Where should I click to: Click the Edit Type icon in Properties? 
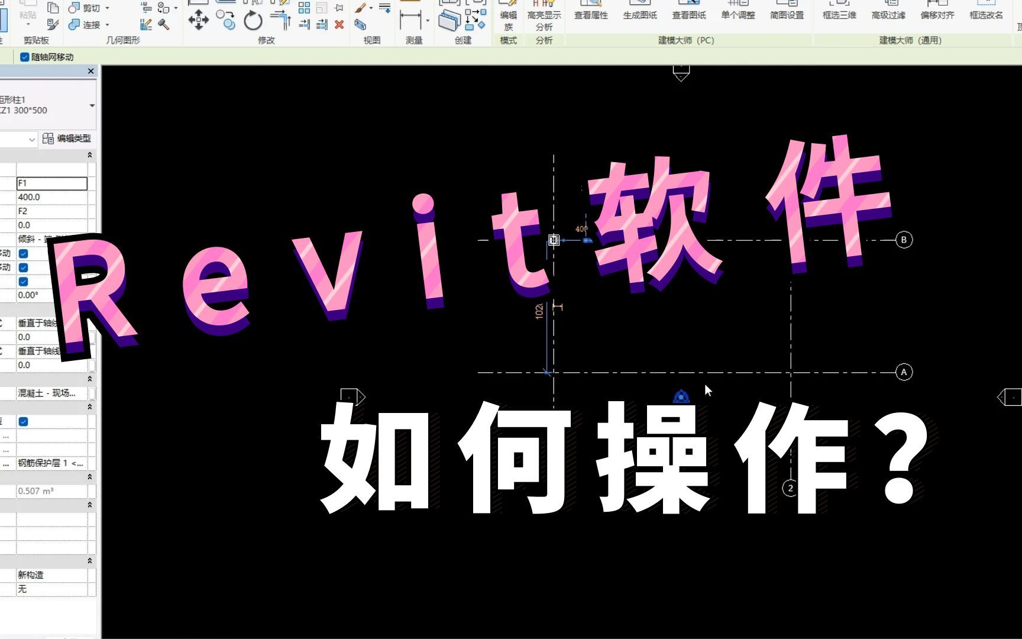coord(48,138)
